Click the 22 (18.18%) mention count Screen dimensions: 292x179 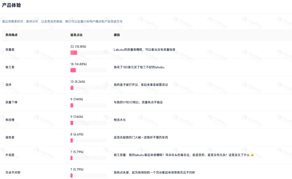[x=78, y=47]
